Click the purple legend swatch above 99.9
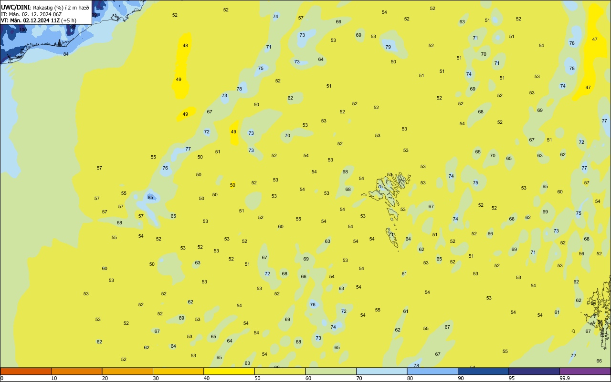 pos(585,371)
